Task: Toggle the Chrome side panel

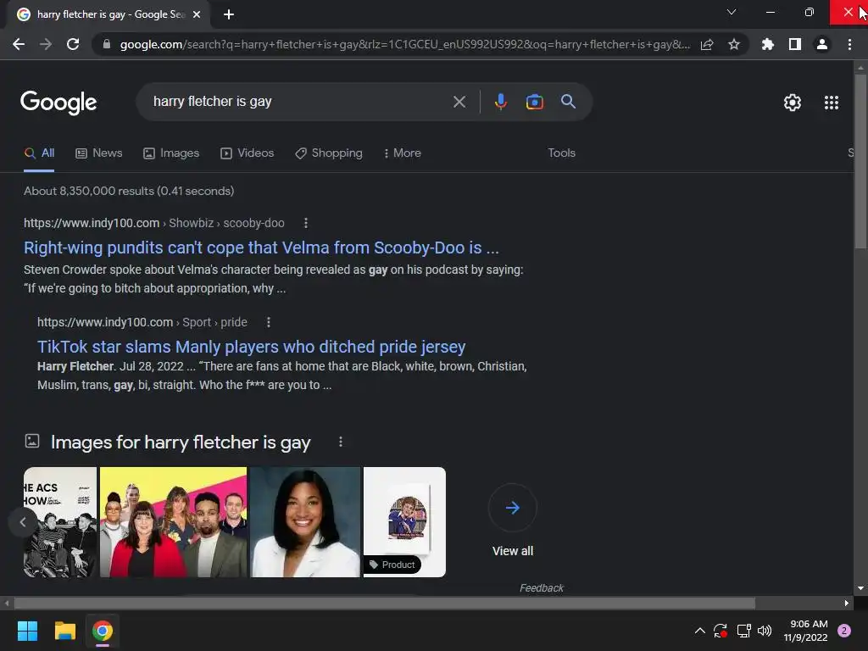Action: coord(795,44)
